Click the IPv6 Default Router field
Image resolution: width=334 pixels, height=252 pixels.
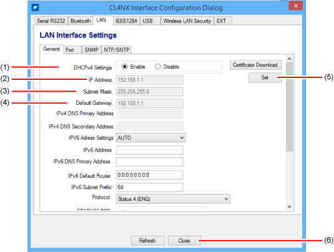[150, 175]
